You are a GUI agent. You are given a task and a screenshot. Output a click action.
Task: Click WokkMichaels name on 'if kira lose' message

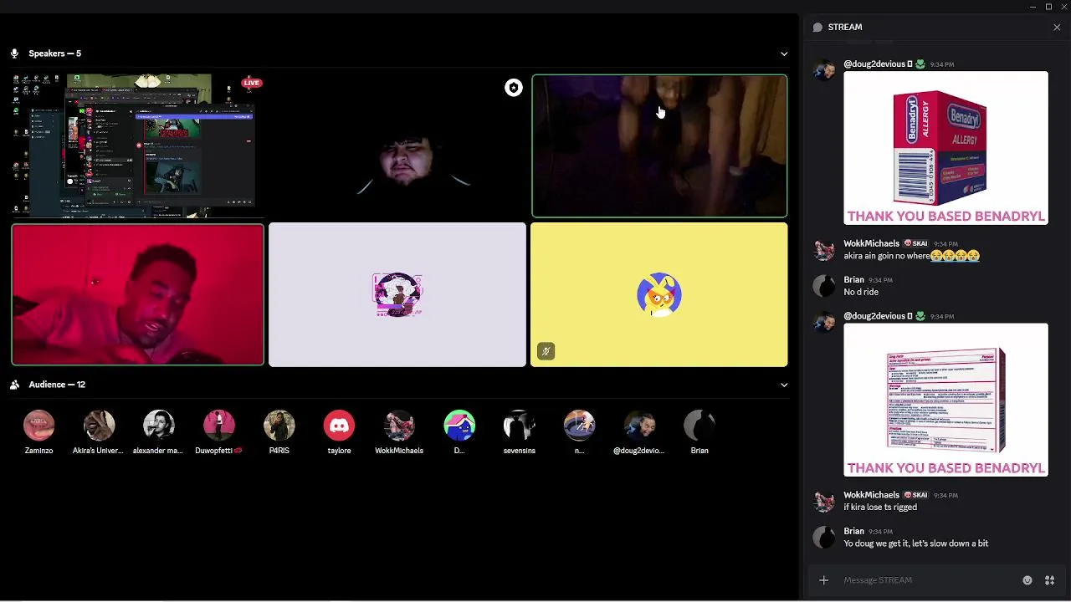point(871,495)
